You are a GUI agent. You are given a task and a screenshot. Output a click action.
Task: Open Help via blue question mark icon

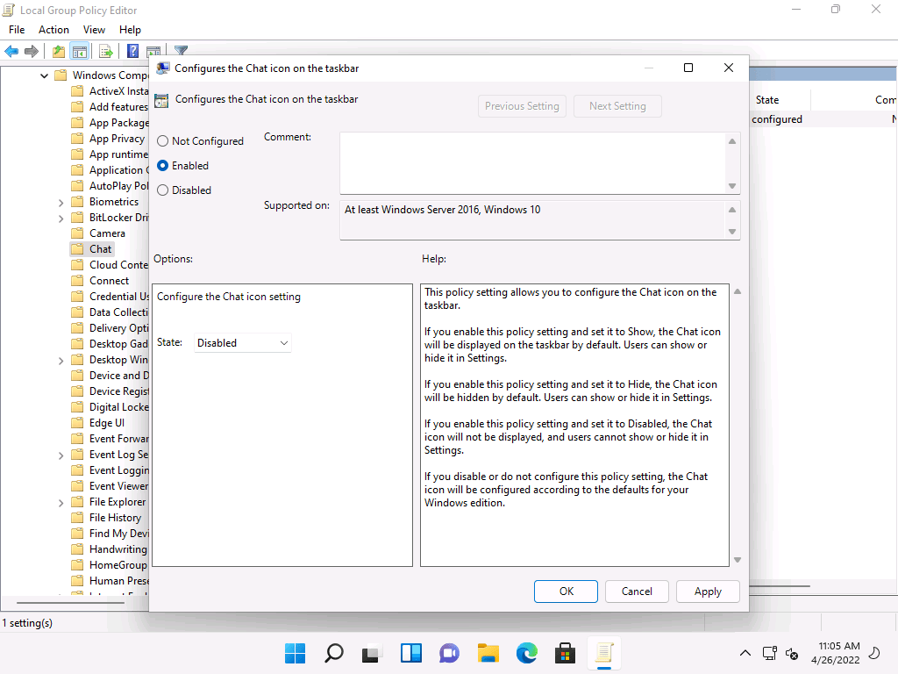pyautogui.click(x=132, y=52)
